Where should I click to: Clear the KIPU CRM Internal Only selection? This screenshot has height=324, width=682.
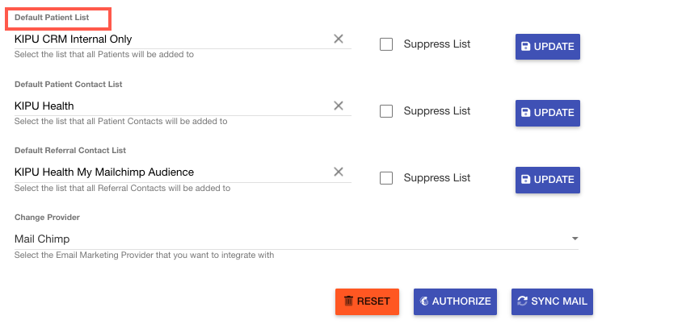point(339,39)
